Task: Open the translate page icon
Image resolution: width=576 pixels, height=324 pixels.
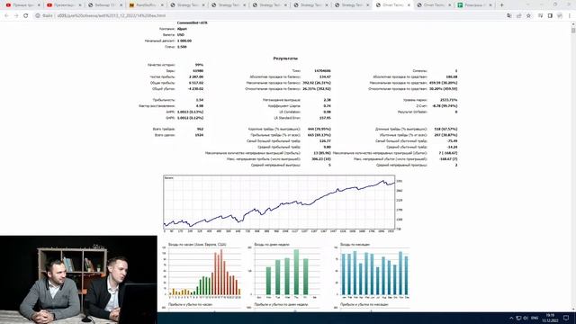Action: click(x=508, y=16)
